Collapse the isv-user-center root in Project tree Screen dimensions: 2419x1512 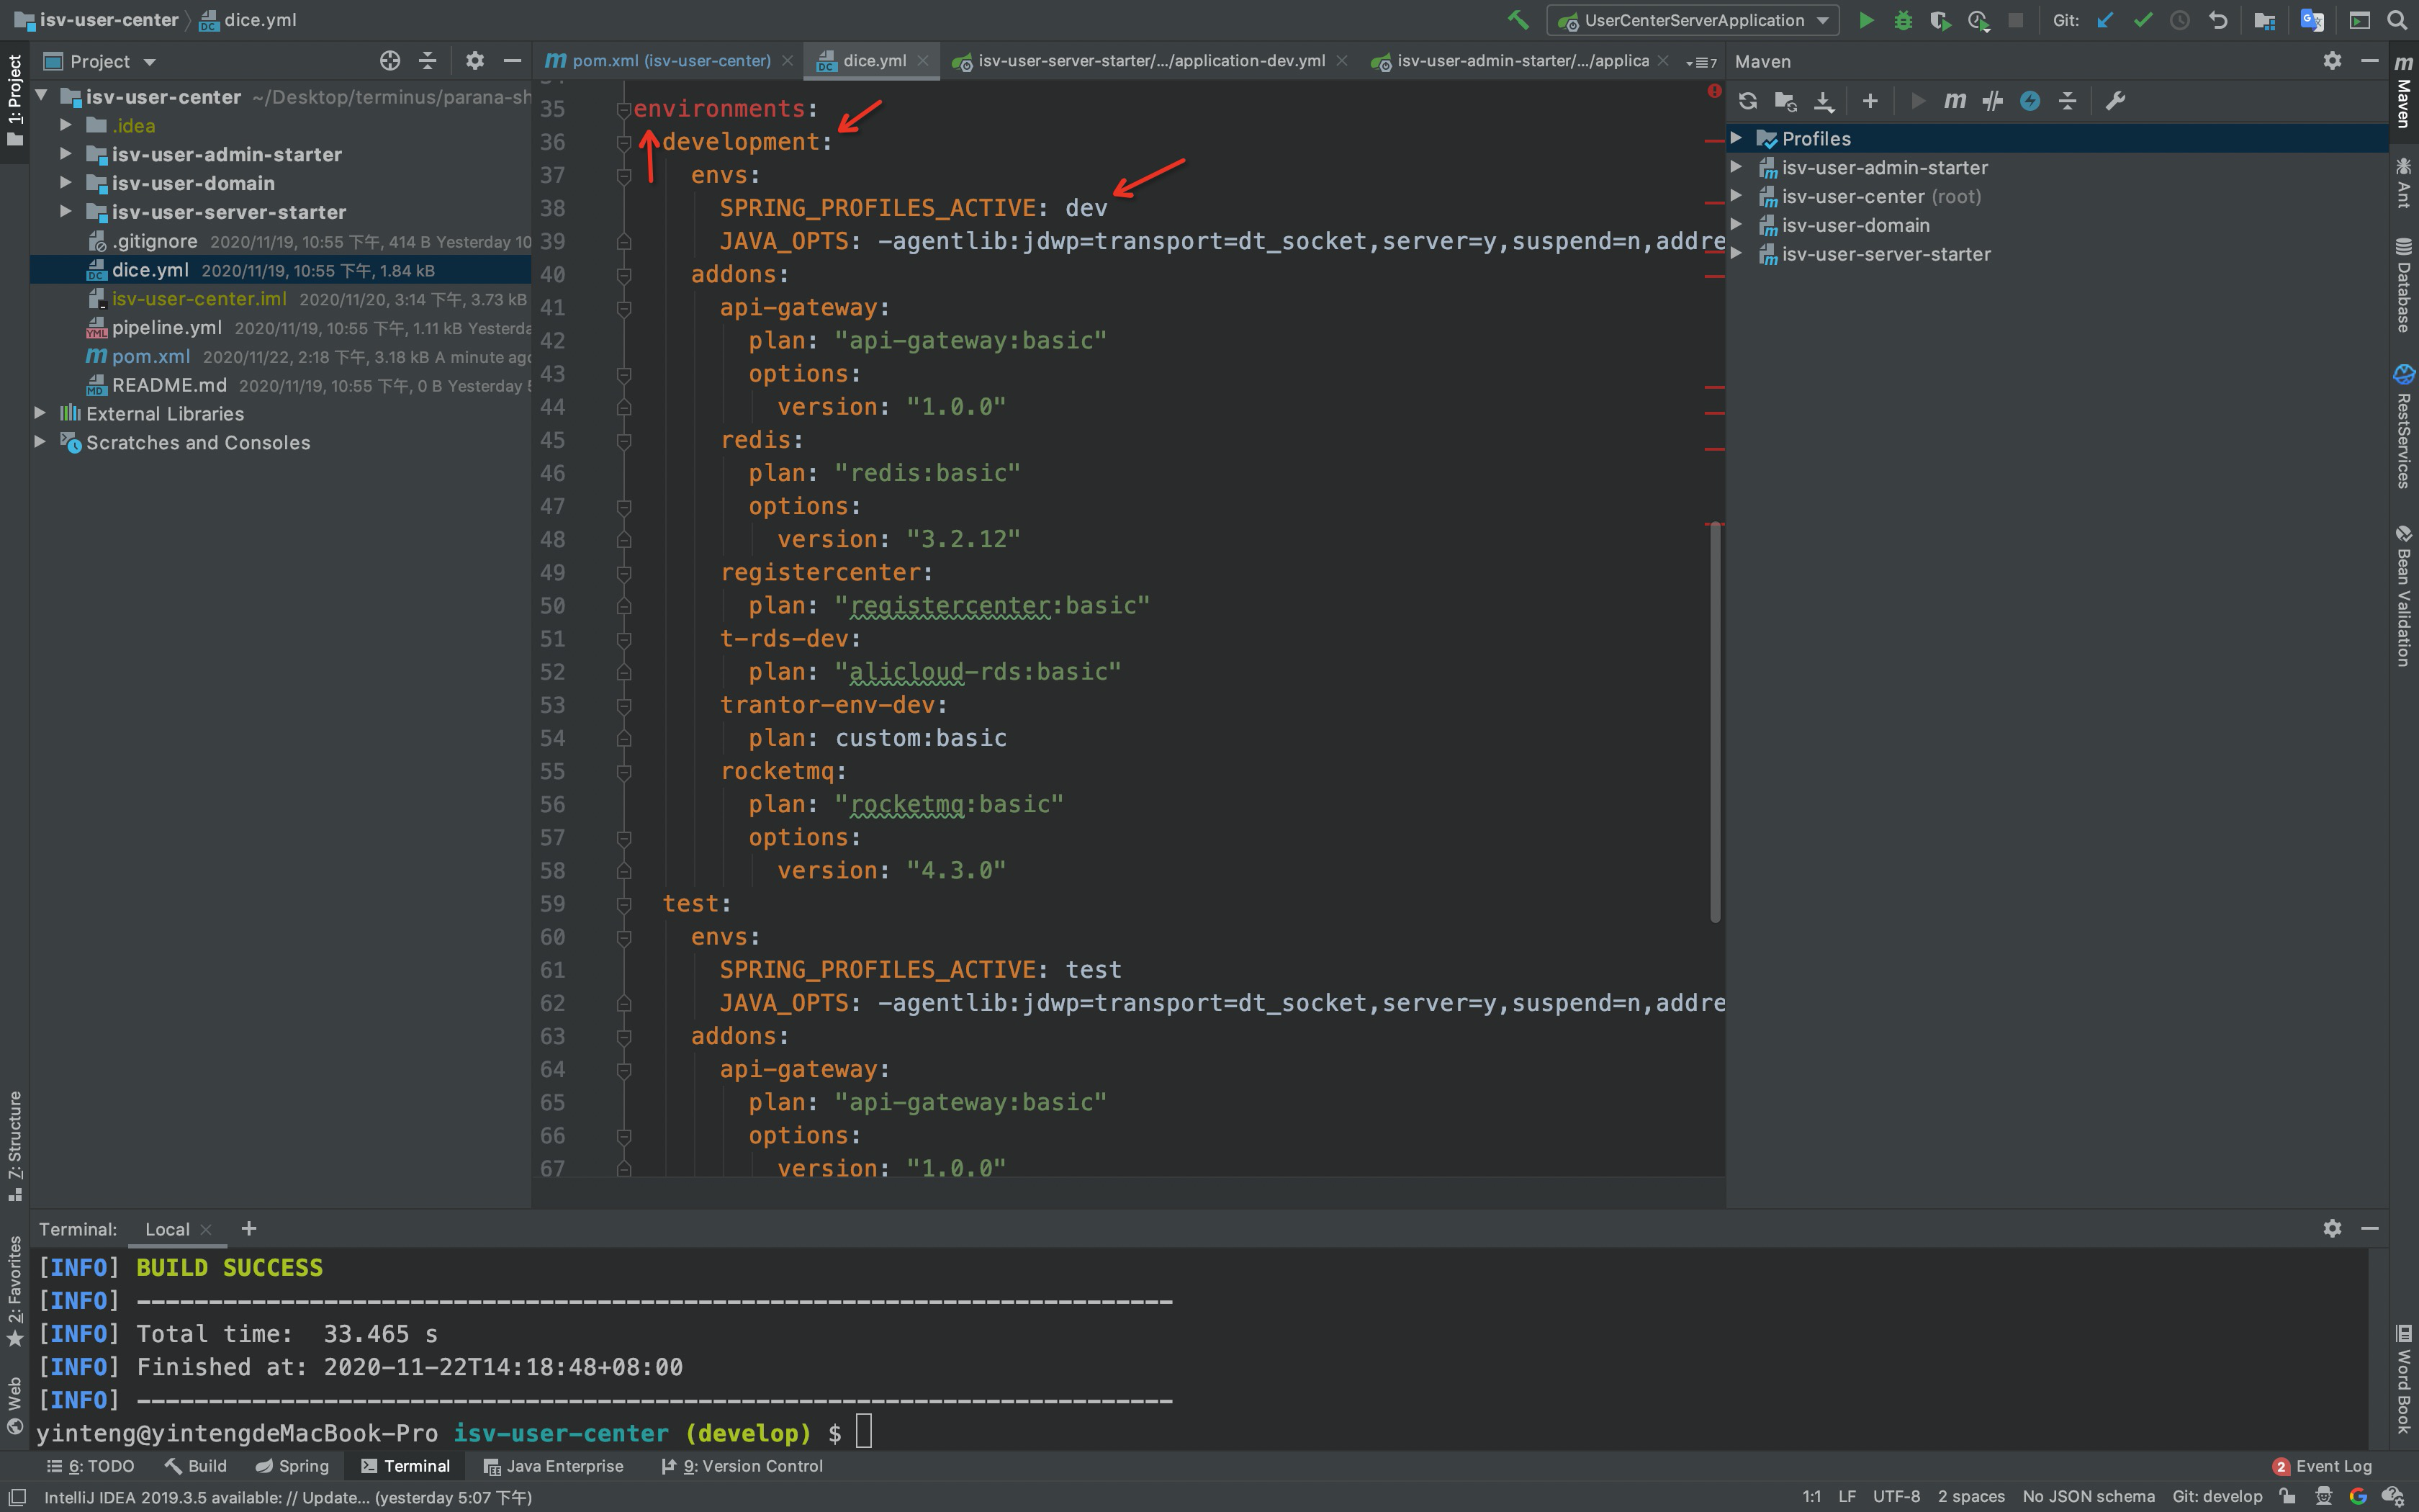click(x=41, y=96)
